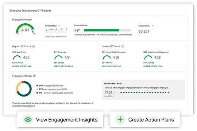Click the respondents count 35,327
Image resolution: width=197 pixels, height=131 pixels.
pos(144,31)
